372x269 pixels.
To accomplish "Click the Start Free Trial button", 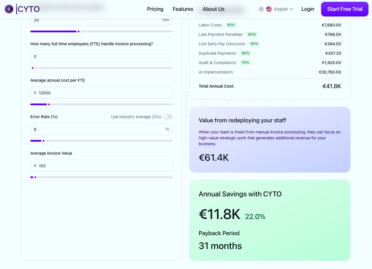I will pos(344,9).
